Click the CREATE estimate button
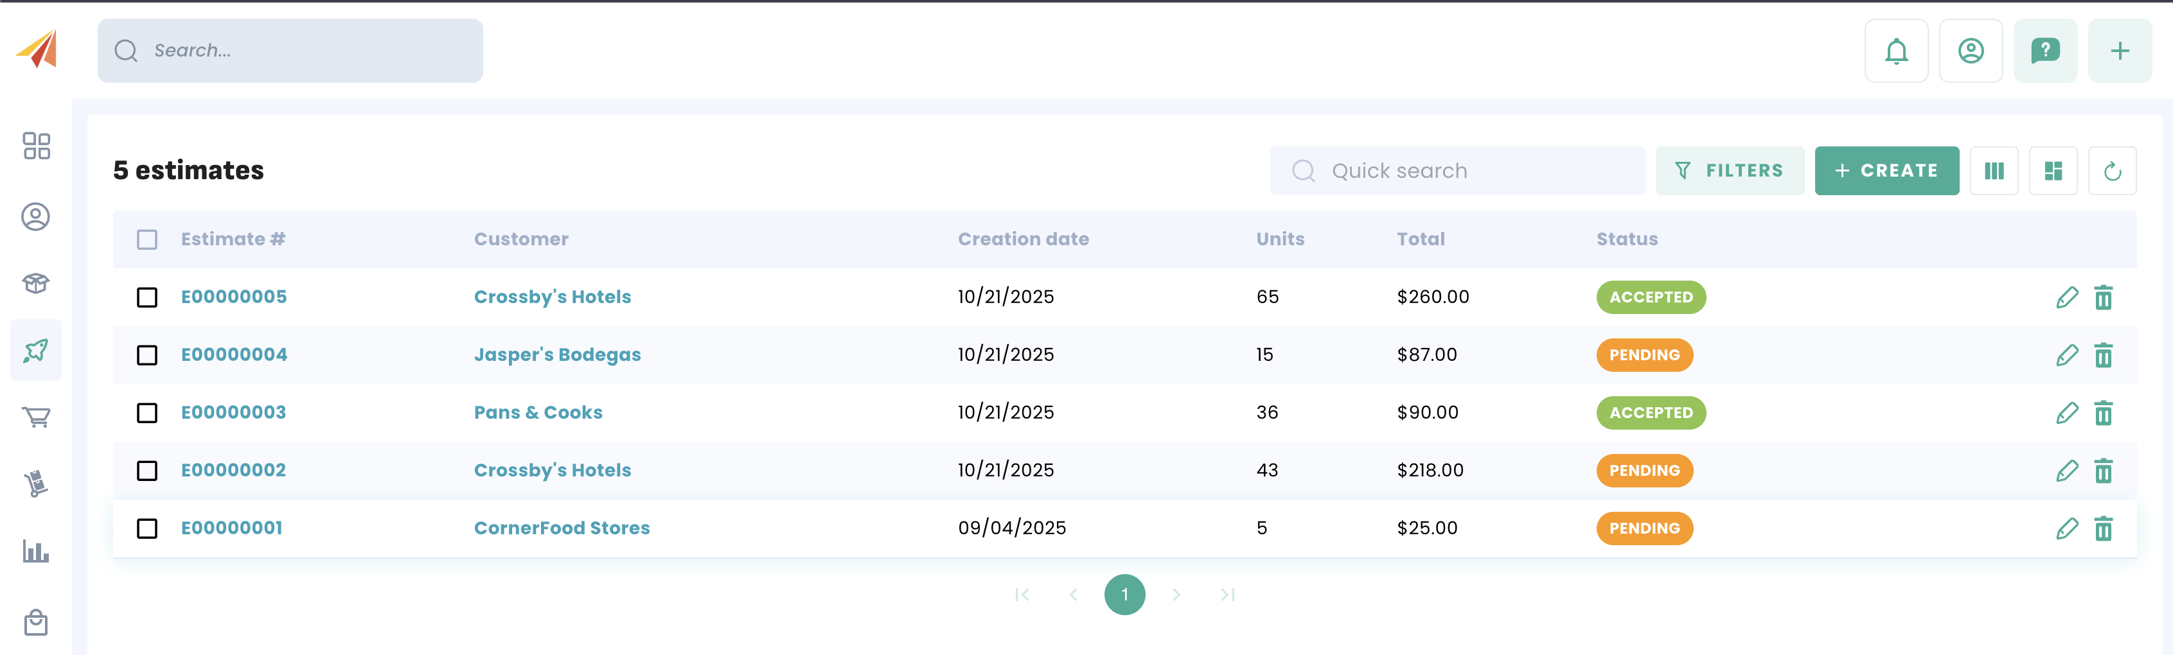2173x655 pixels. (1886, 171)
